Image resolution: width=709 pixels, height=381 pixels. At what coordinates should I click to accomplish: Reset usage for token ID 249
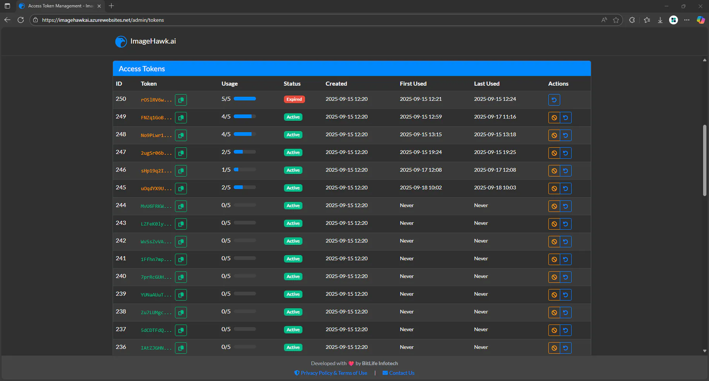(x=566, y=117)
